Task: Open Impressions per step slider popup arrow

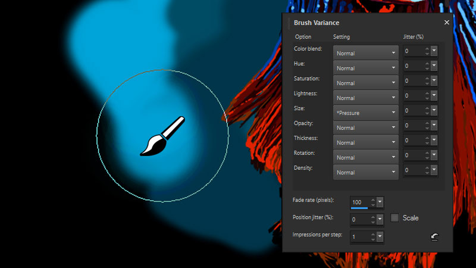Action: point(380,236)
